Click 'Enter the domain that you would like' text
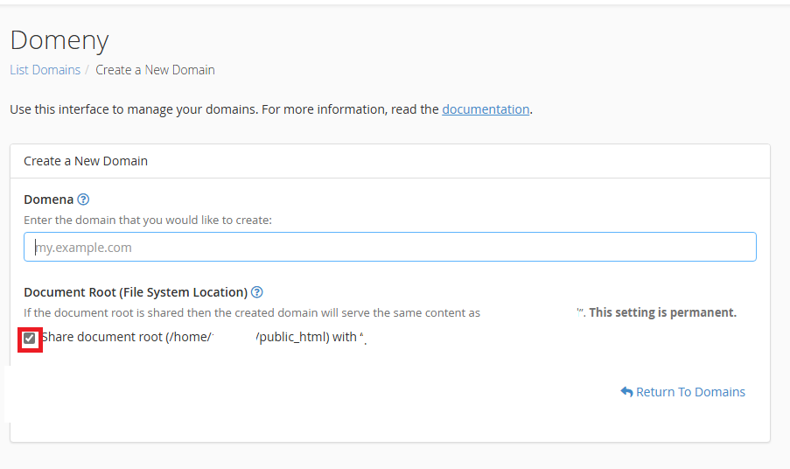Viewport: 790px width, 469px height. (148, 220)
